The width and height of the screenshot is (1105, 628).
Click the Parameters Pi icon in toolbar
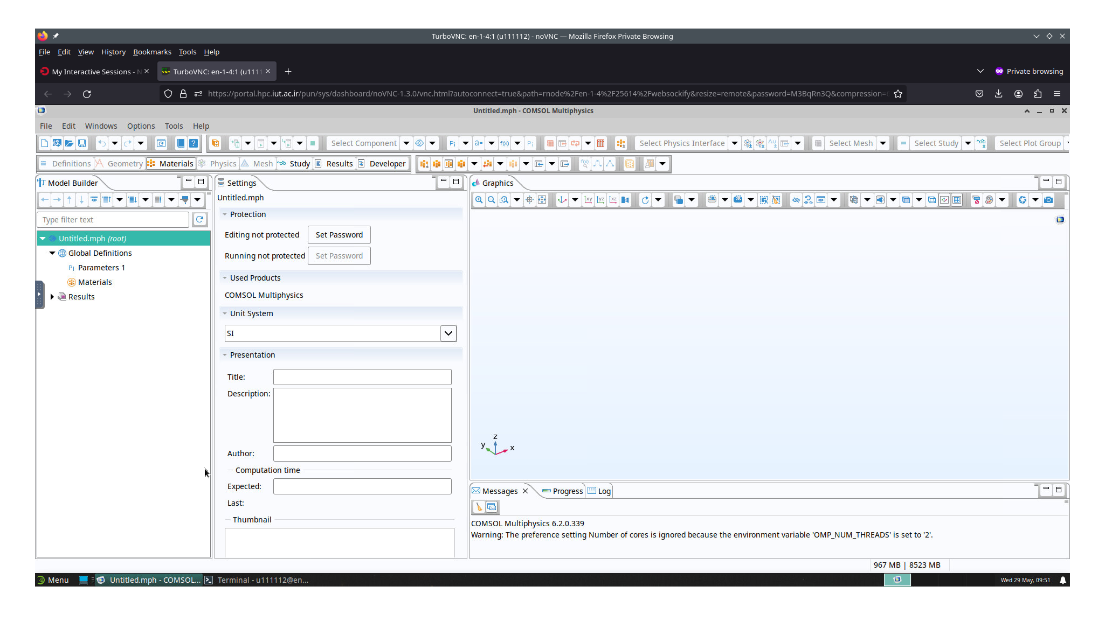click(x=453, y=143)
